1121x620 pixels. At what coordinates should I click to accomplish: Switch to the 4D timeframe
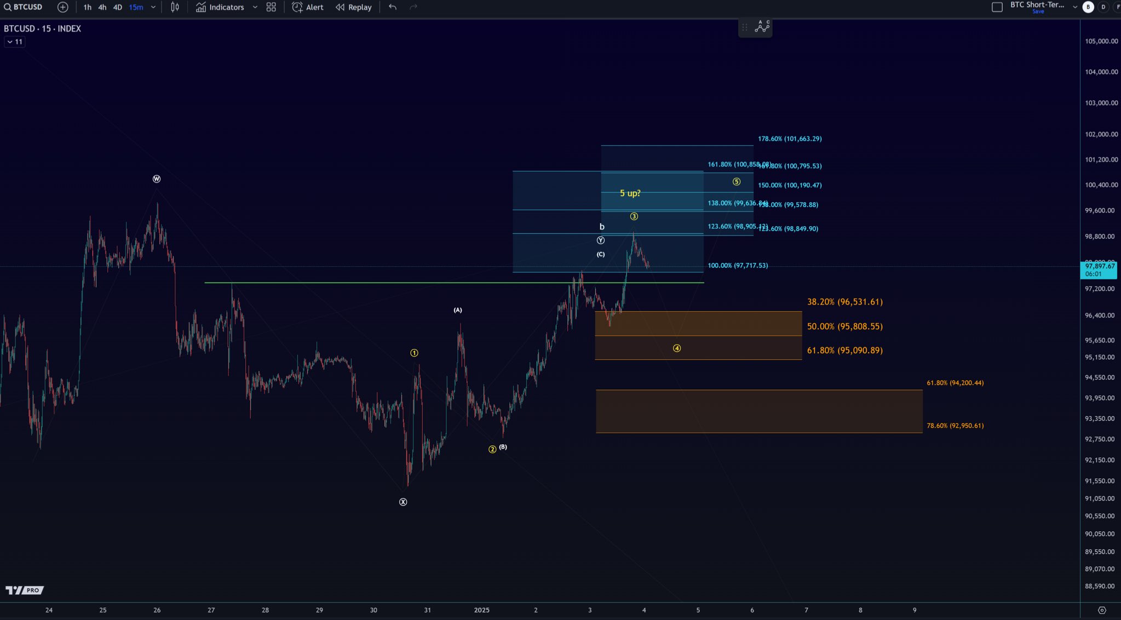tap(117, 7)
